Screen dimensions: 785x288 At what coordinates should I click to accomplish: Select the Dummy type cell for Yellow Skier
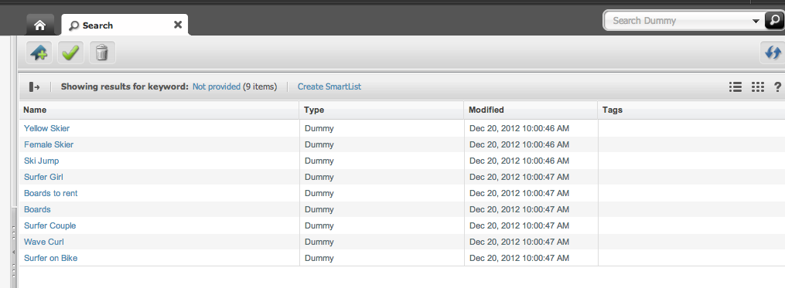[381, 128]
